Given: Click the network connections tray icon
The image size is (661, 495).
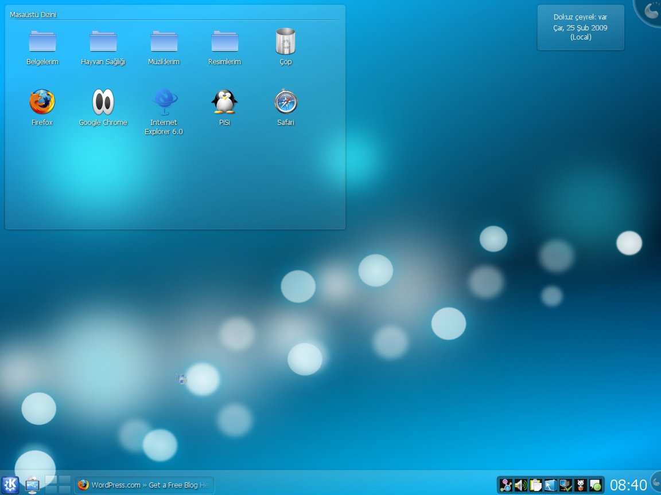Looking at the screenshot, I should (x=506, y=485).
